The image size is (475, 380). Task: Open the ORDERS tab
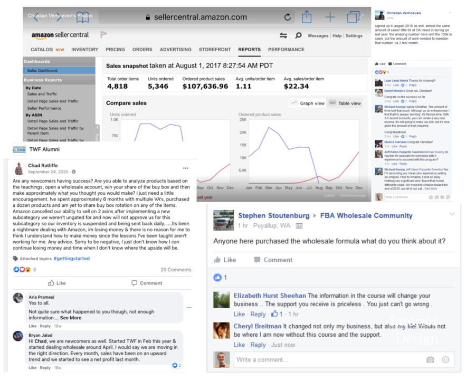point(142,50)
